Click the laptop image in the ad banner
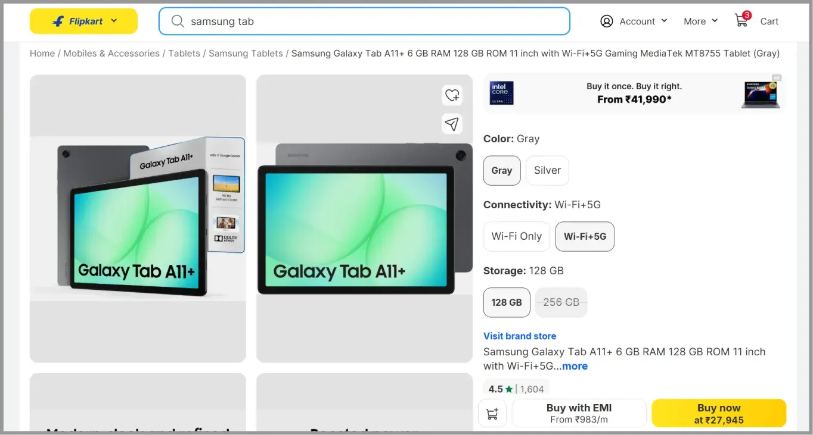This screenshot has height=435, width=813. coord(761,95)
